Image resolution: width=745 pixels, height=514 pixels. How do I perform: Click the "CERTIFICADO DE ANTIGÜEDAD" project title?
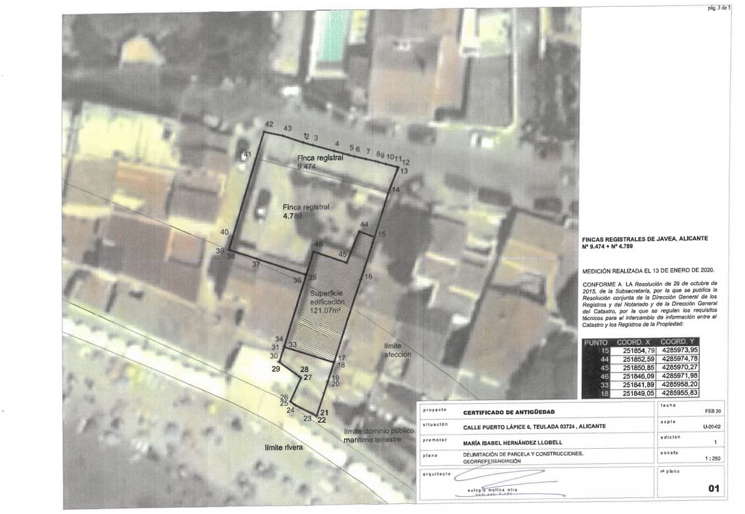[509, 412]
